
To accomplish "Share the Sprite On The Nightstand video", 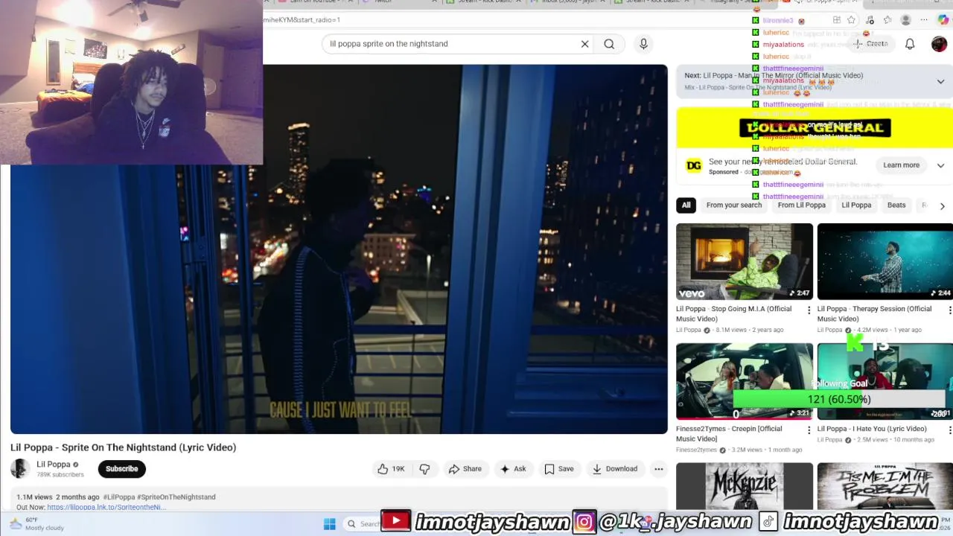I will (465, 469).
